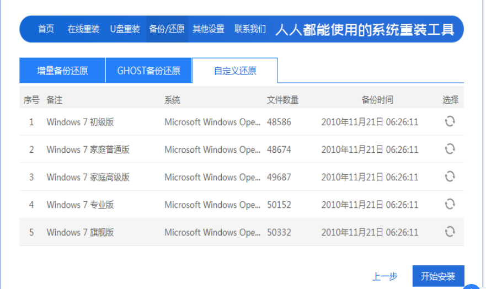Go back with the 上一步 link

pyautogui.click(x=384, y=276)
